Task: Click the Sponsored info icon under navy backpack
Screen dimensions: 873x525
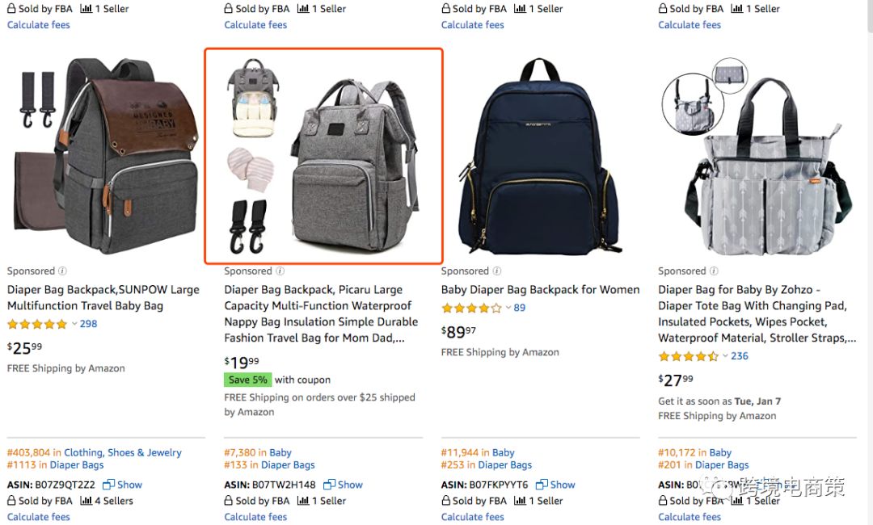Action: pyautogui.click(x=496, y=271)
